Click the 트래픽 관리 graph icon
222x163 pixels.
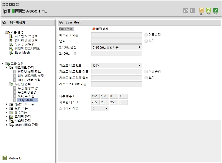point(11,117)
